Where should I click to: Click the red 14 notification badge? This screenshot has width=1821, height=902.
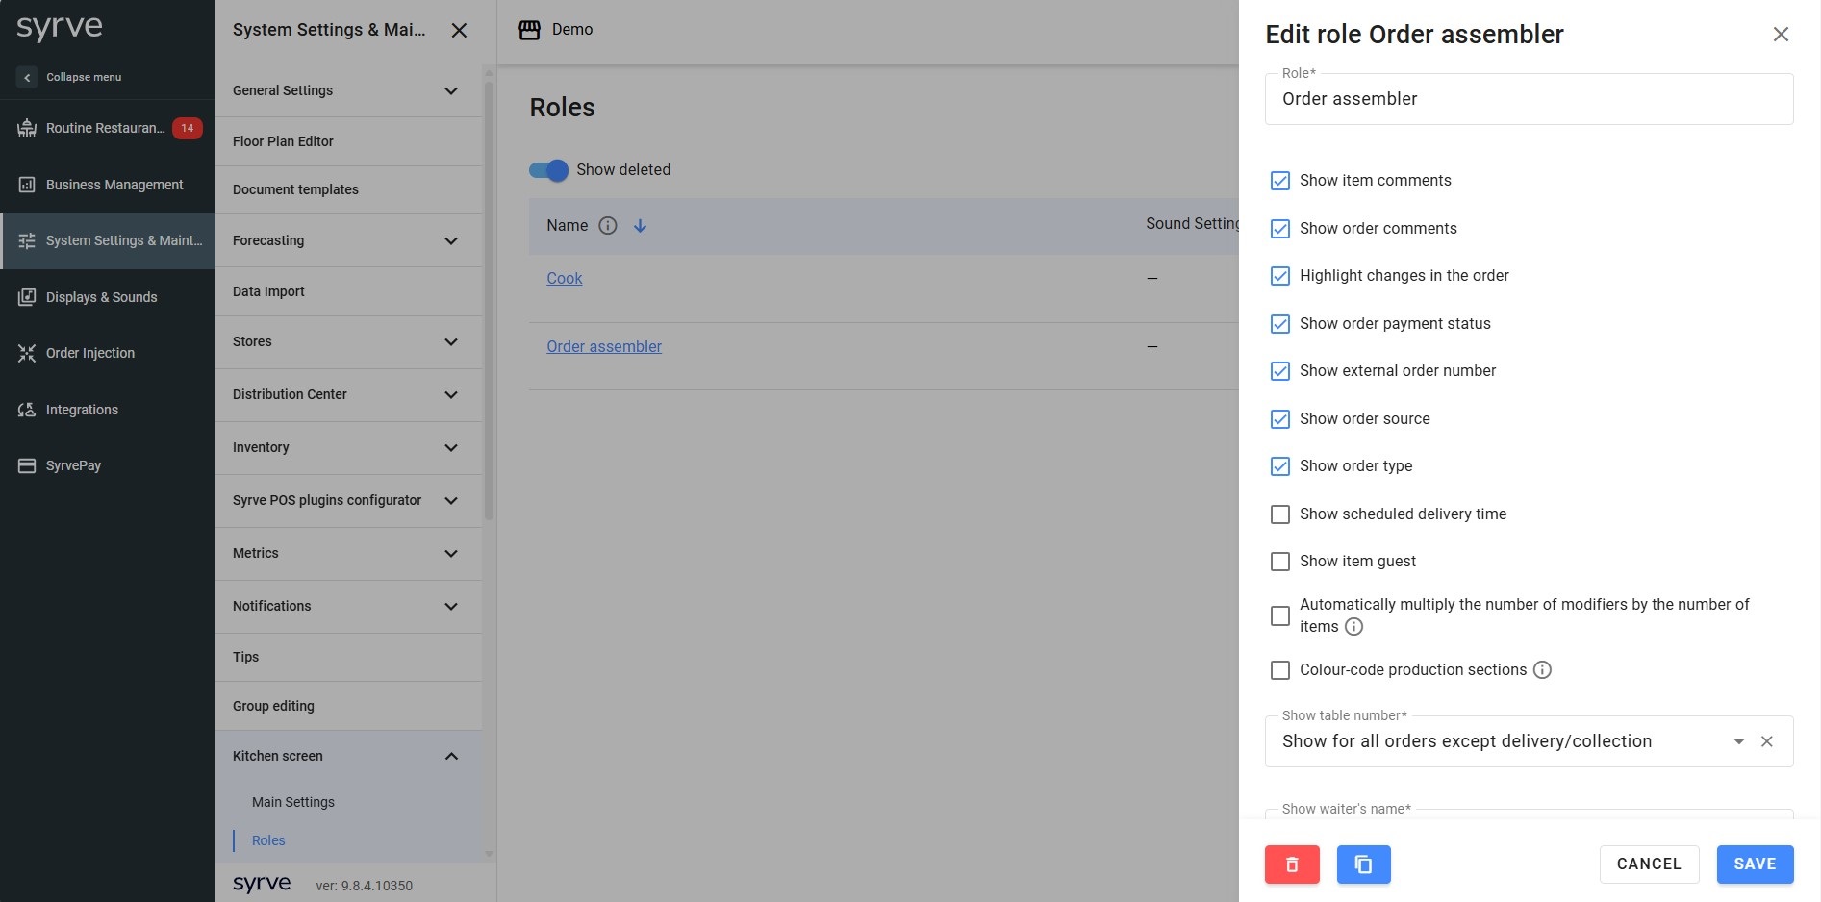click(x=188, y=128)
